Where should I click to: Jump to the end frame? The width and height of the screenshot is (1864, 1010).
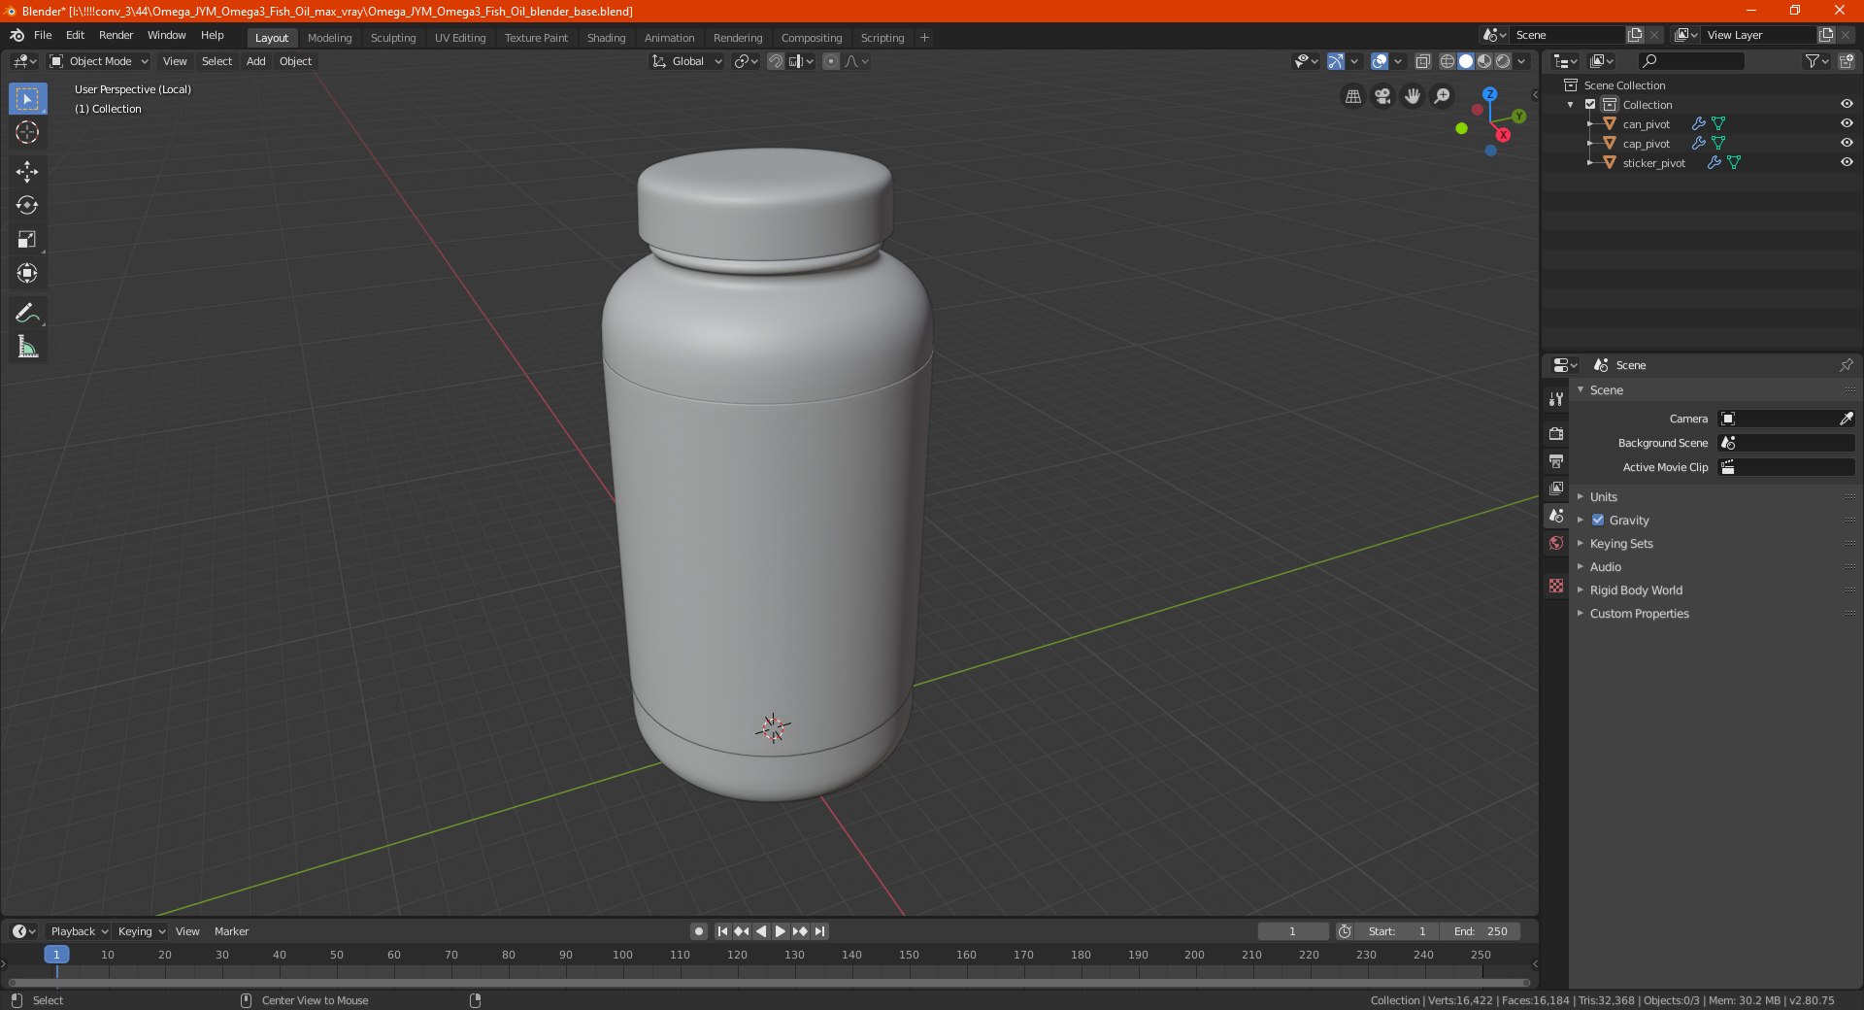(x=820, y=931)
